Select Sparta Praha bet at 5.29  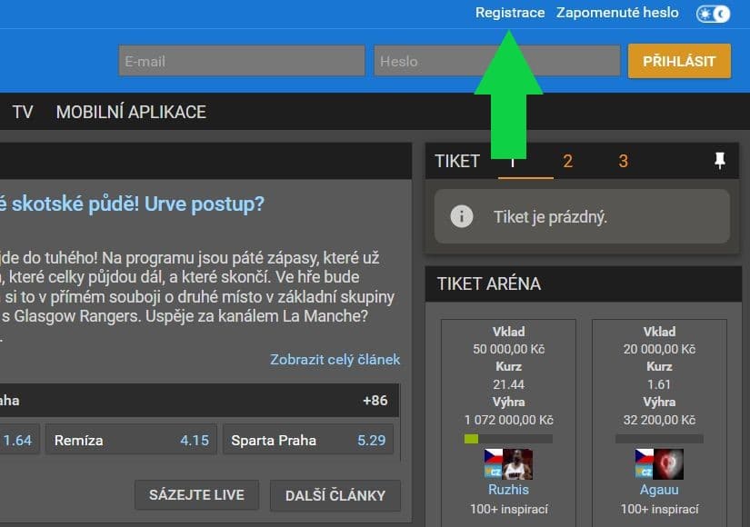[x=308, y=440]
